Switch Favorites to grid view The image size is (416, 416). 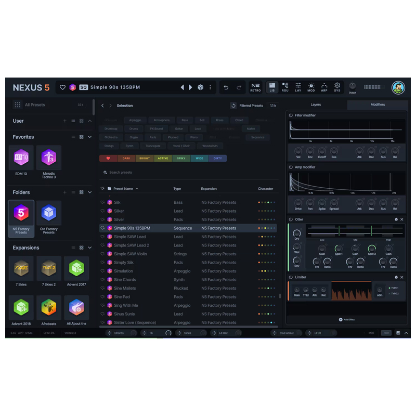click(82, 137)
